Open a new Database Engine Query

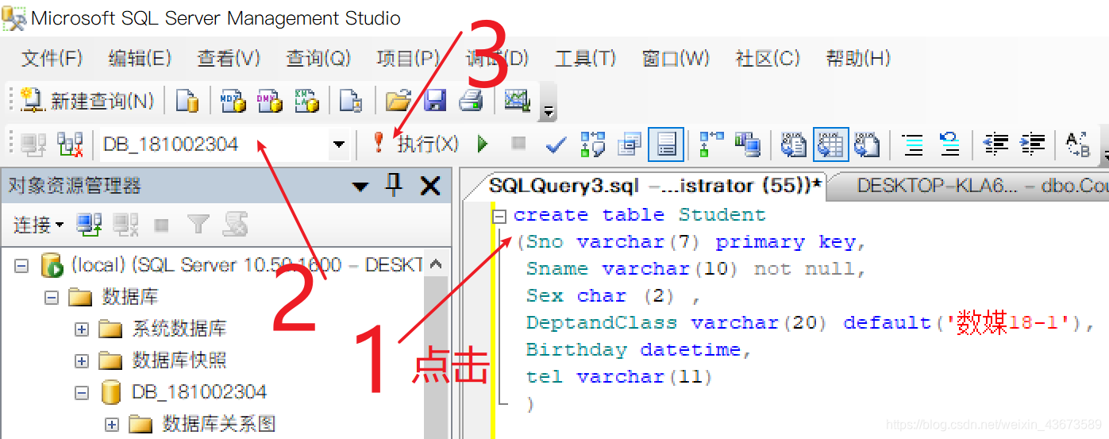click(187, 101)
